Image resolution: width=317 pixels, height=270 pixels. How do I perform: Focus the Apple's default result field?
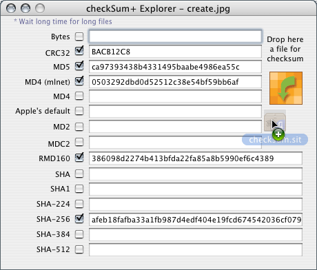pos(175,112)
